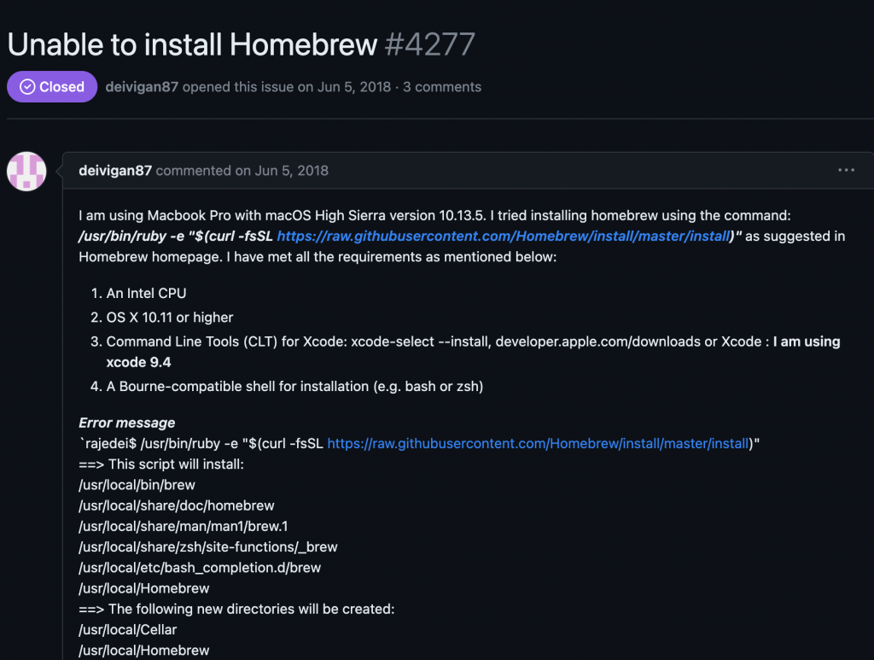Open the italic Homebrew install URL link
Image resolution: width=874 pixels, height=660 pixels.
pyautogui.click(x=504, y=237)
